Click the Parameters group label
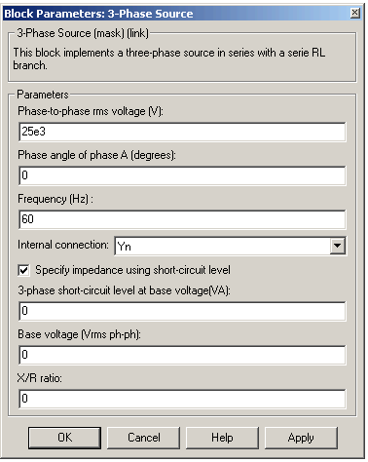This screenshot has height=462, width=368. (43, 95)
